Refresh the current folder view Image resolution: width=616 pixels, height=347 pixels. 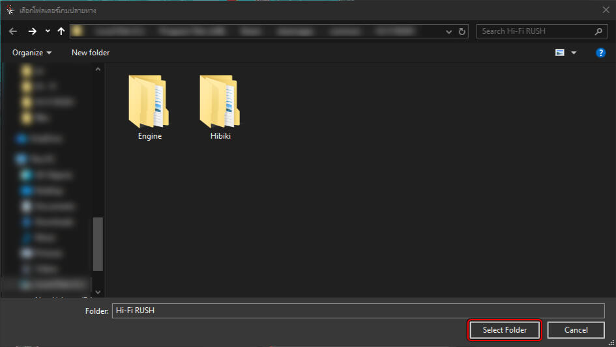(x=462, y=31)
